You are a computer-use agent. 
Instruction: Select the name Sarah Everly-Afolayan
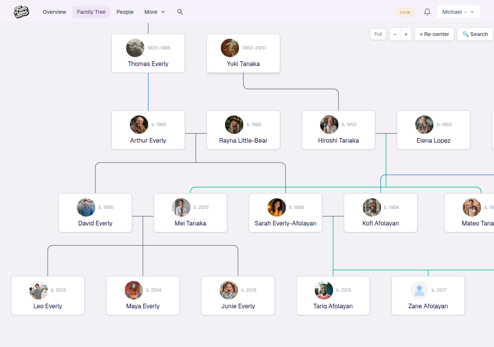tap(285, 223)
